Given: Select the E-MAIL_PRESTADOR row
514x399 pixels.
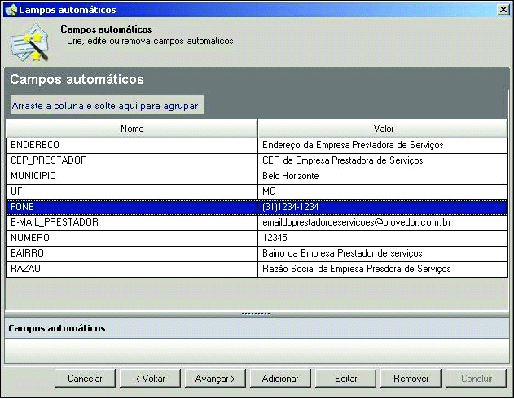Looking at the screenshot, I should [131, 222].
